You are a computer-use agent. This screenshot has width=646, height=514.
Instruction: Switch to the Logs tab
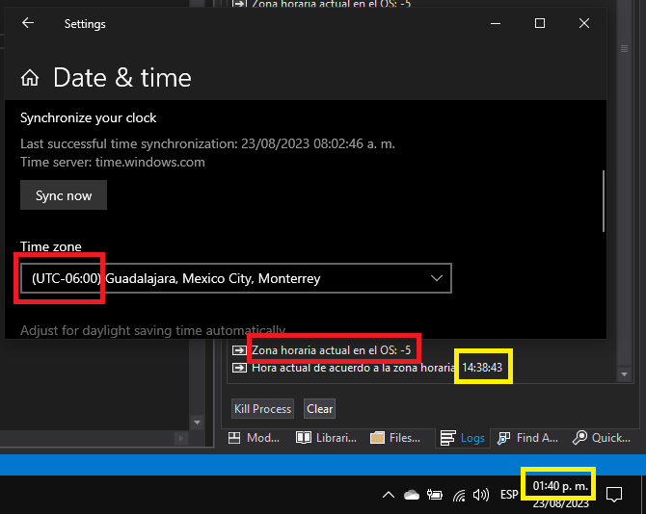pos(463,438)
